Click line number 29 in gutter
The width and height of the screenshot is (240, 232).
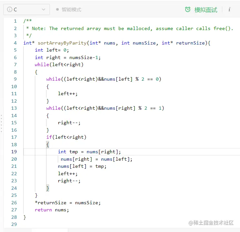point(14,224)
